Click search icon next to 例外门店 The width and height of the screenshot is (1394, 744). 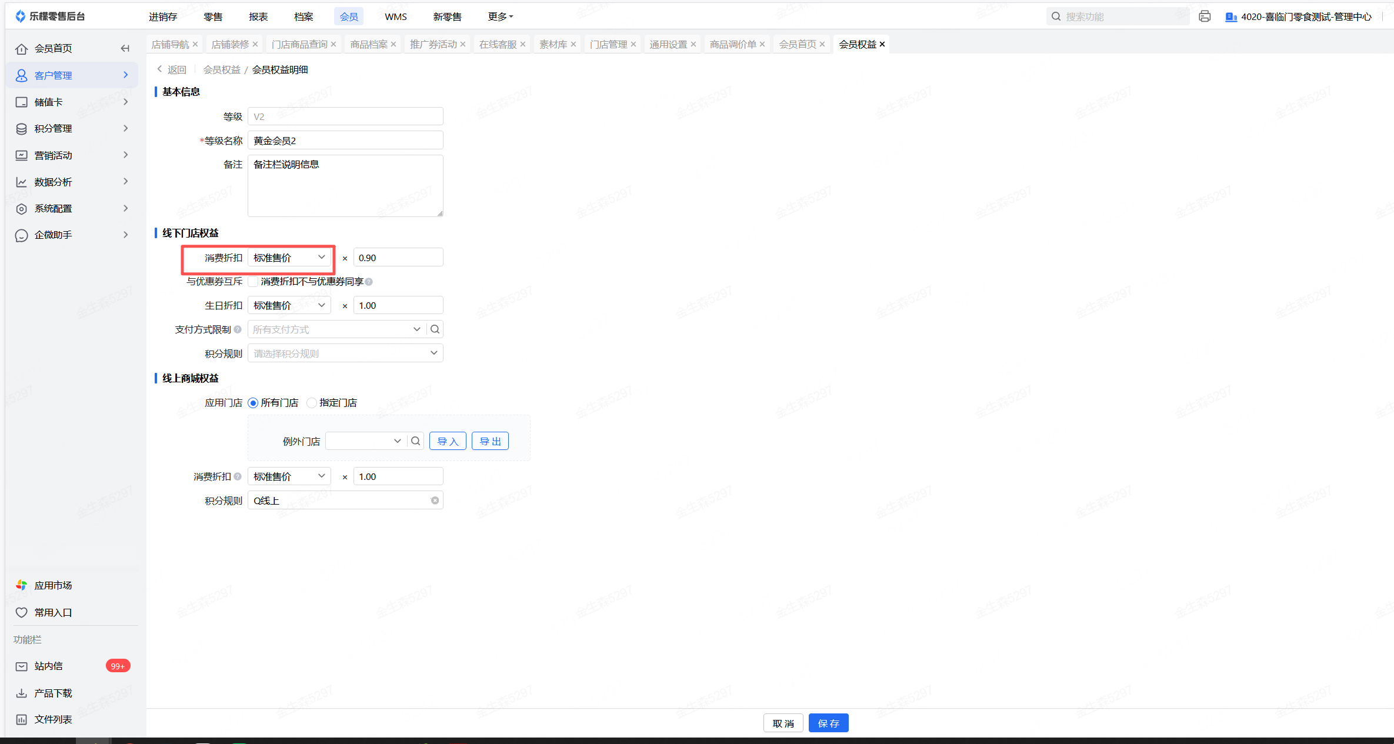[x=415, y=441]
